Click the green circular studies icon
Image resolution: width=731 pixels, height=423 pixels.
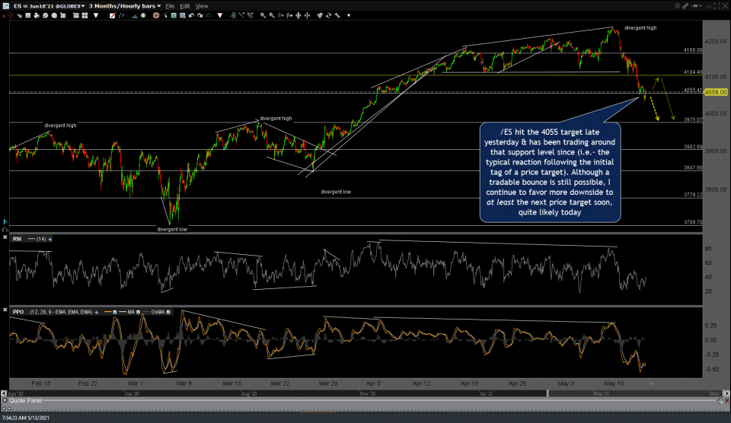click(143, 16)
